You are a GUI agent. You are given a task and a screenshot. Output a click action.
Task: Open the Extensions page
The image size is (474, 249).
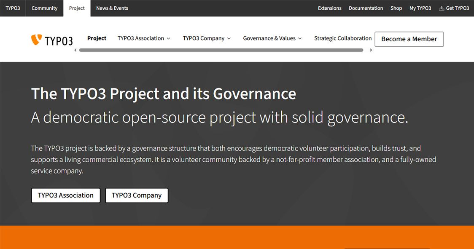pos(329,8)
